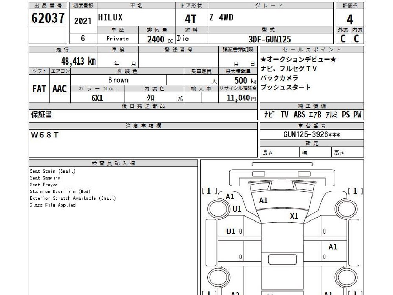Click the car name HILUX

point(110,17)
